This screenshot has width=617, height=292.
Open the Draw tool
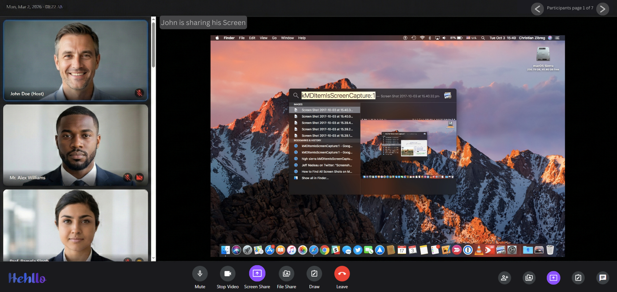pyautogui.click(x=314, y=274)
